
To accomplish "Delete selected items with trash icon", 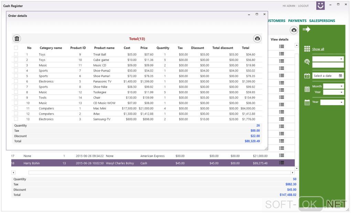I will click(x=17, y=39).
